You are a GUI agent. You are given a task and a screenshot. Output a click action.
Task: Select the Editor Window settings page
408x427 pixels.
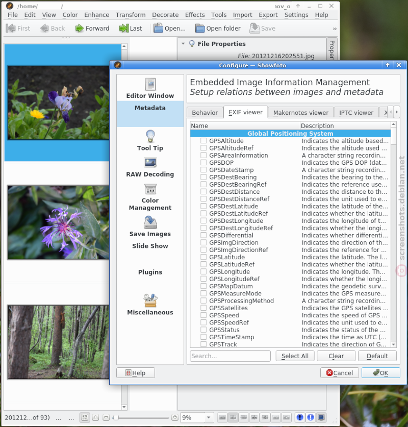150,88
